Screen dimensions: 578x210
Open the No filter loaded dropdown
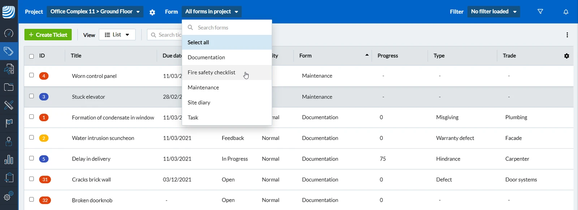pyautogui.click(x=493, y=12)
